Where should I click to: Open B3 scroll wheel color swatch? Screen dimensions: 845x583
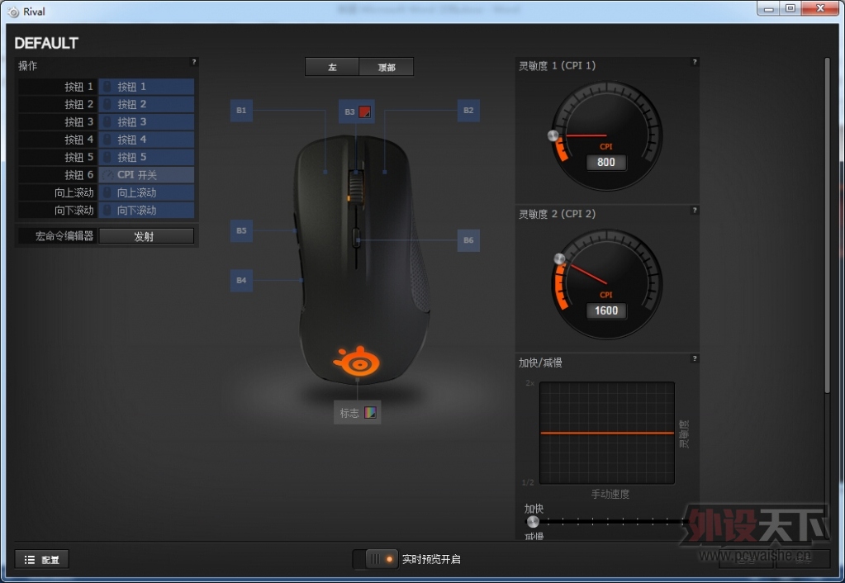(x=365, y=111)
